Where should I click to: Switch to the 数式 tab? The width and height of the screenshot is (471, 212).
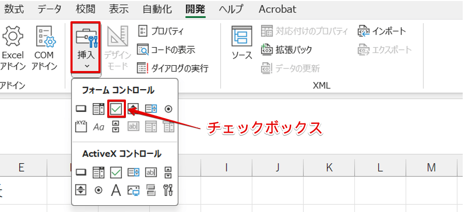click(x=14, y=9)
